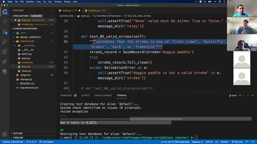Open the DEBUG CONSOLE panel tab
The width and height of the screenshot is (257, 144).
coord(103,95)
